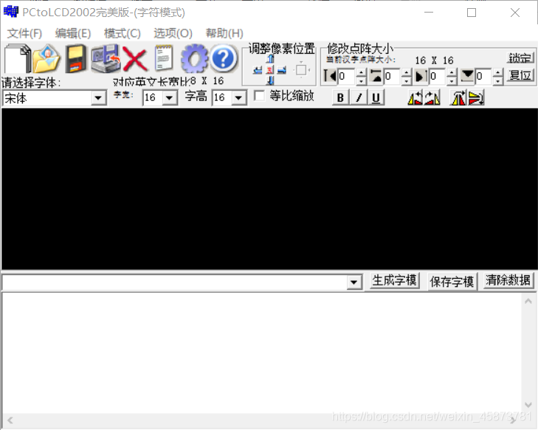Click the red X delete icon
The image size is (538, 430).
135,59
